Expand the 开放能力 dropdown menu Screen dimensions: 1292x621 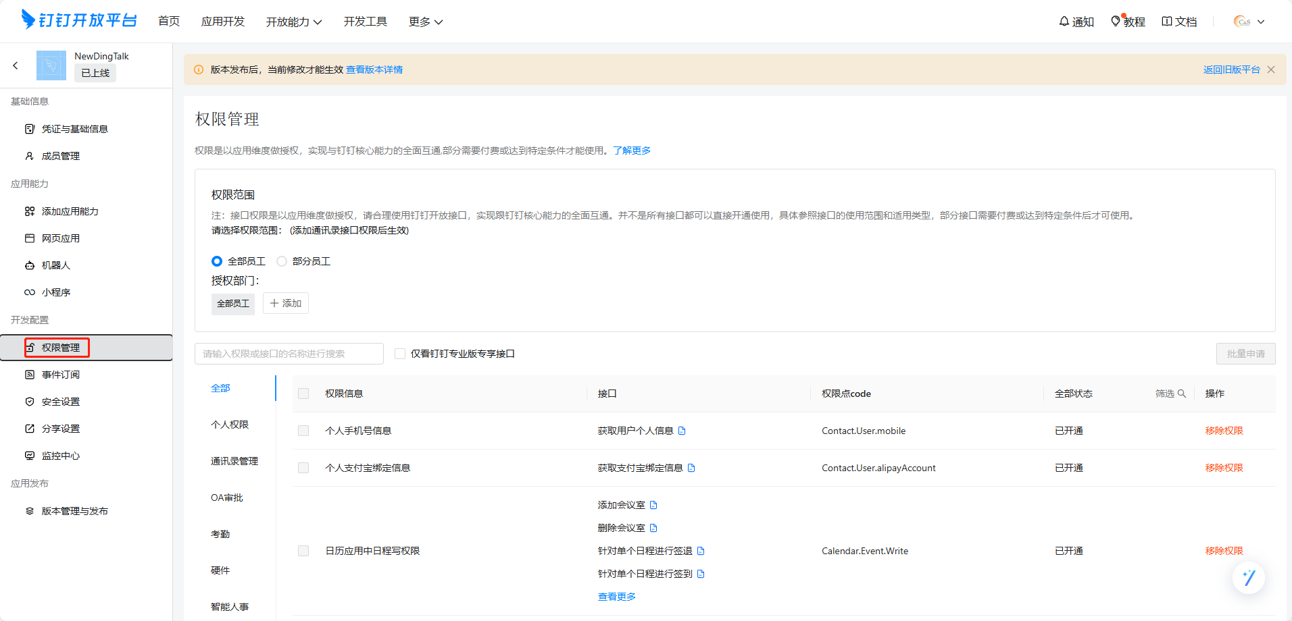point(293,22)
